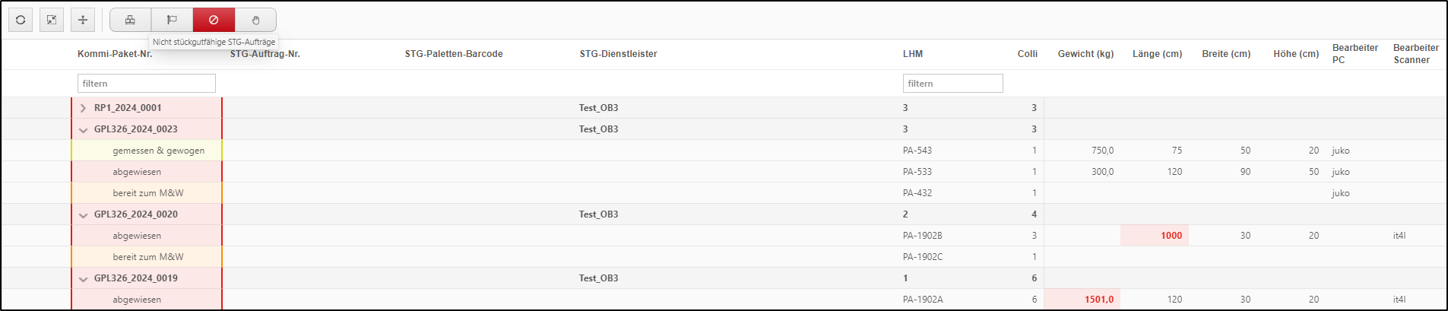Image resolution: width=1448 pixels, height=311 pixels.
Task: Toggle the red prohibited filter button
Action: [x=214, y=20]
